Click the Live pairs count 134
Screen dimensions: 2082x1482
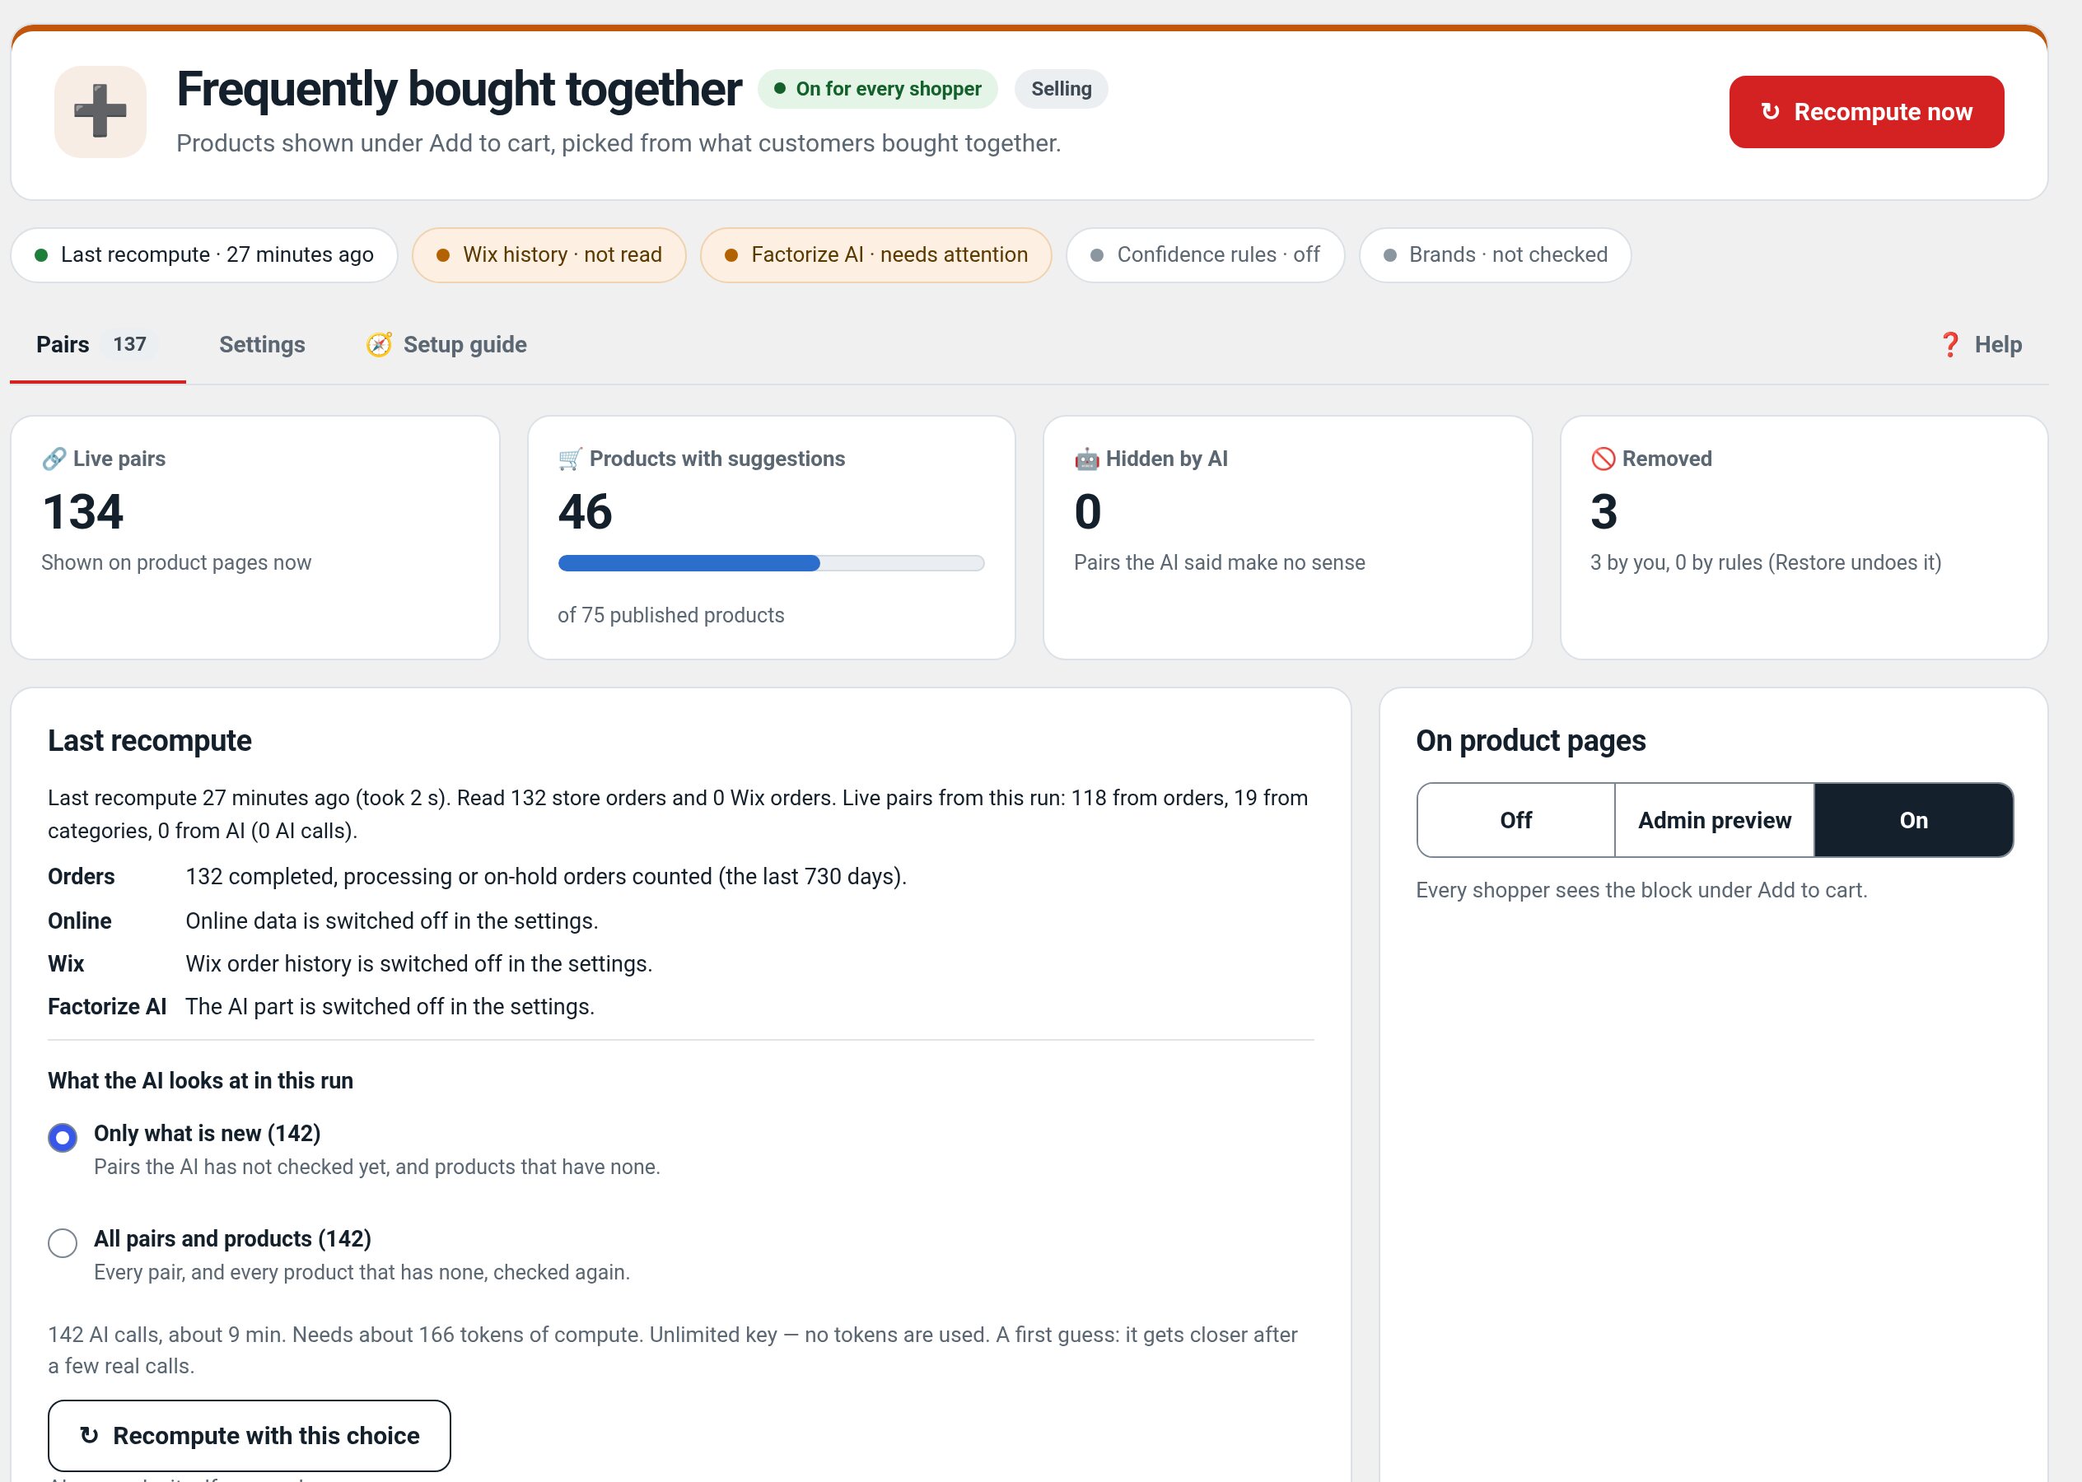coord(82,511)
